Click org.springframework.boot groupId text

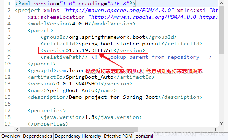(107, 37)
